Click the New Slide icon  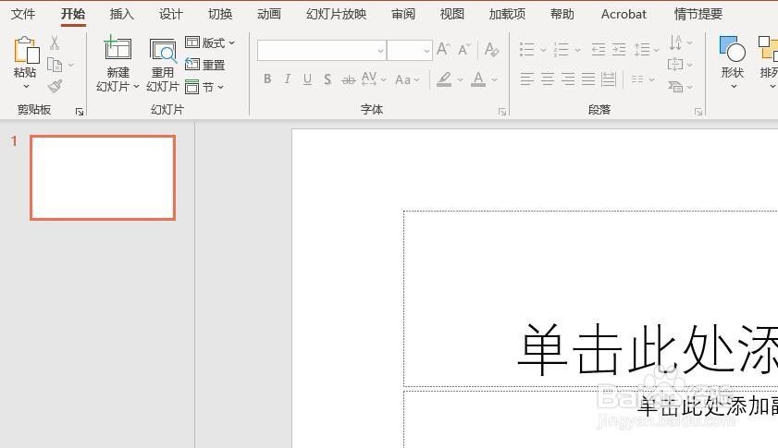pos(117,49)
